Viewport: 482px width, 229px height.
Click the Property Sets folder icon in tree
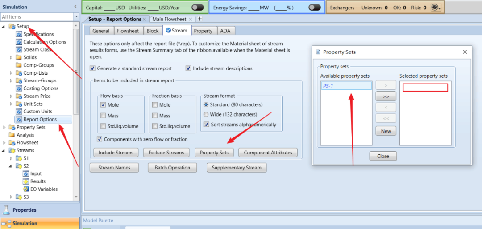[x=12, y=127]
